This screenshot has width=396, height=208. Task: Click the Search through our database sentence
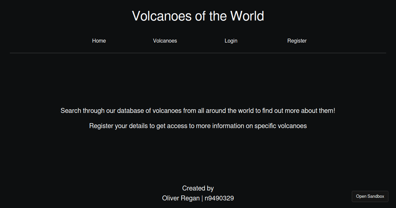pos(198,111)
